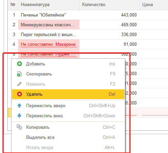The height and width of the screenshot is (153, 168).
Task: Click the Номенклатура column header
Action: coord(48,5)
